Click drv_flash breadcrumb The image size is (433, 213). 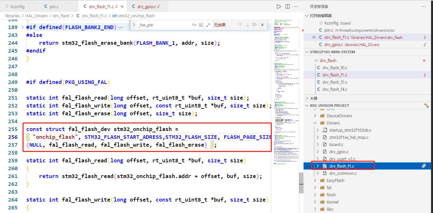(61, 16)
